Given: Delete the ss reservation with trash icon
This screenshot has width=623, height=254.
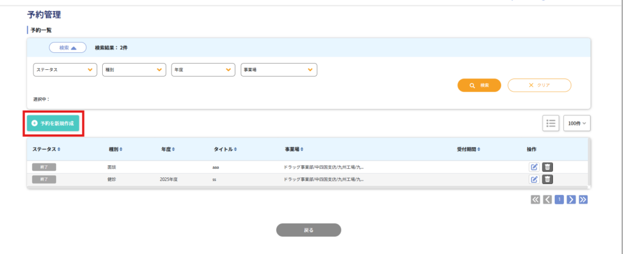Looking at the screenshot, I should click(x=548, y=179).
